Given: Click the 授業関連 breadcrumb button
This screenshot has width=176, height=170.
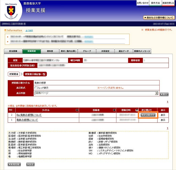Looking at the screenshot, I should (x=13, y=74).
